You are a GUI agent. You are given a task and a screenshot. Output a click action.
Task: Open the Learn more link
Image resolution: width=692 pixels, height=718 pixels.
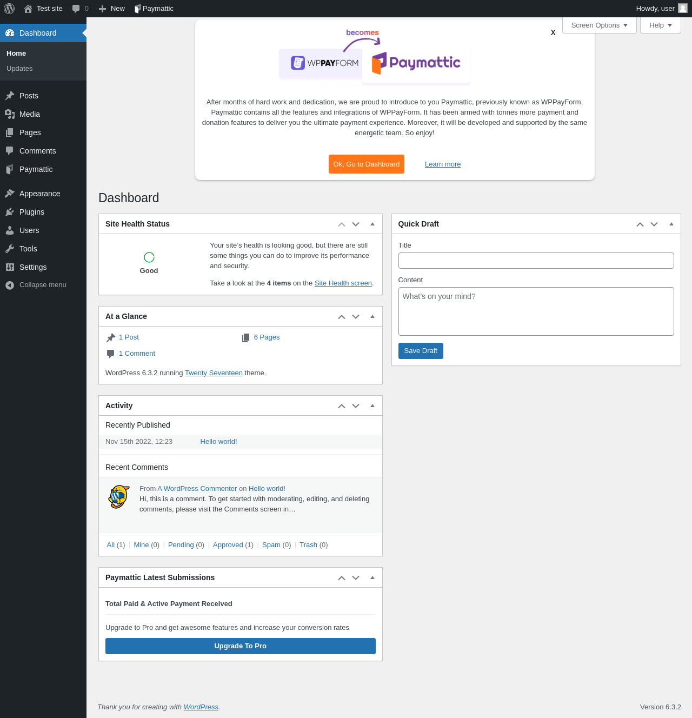(443, 164)
